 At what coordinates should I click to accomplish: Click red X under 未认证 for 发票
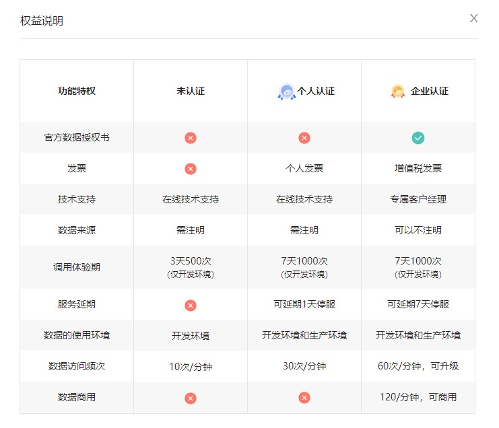pos(191,169)
